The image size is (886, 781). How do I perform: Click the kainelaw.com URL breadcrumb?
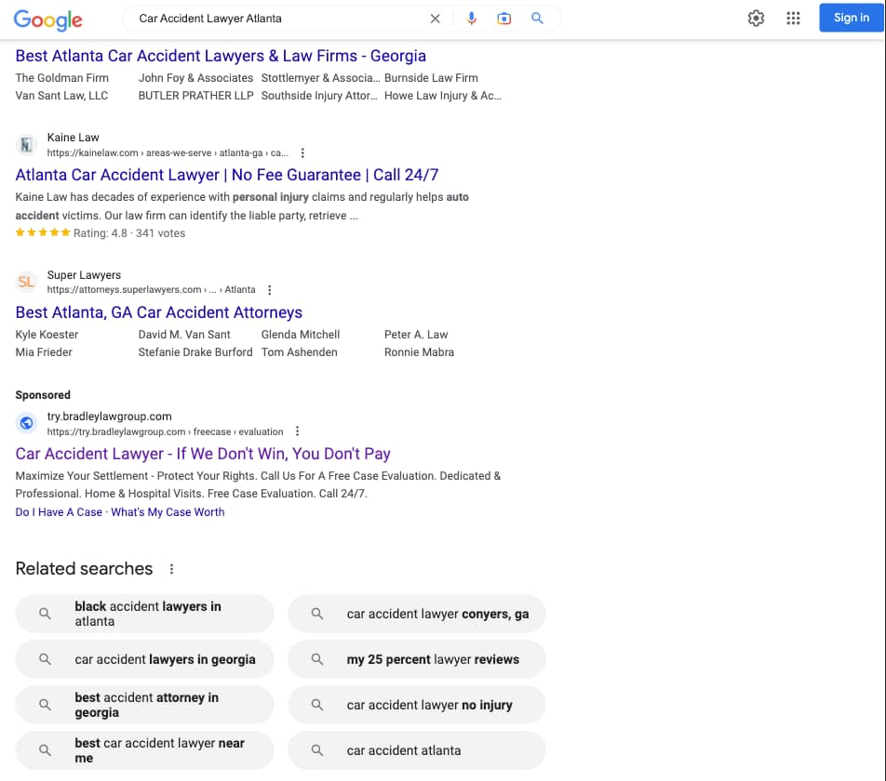(x=168, y=152)
